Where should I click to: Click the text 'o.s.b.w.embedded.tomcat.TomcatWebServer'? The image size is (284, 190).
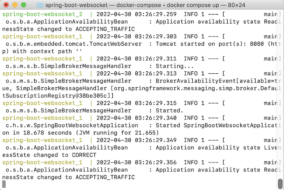74,44
